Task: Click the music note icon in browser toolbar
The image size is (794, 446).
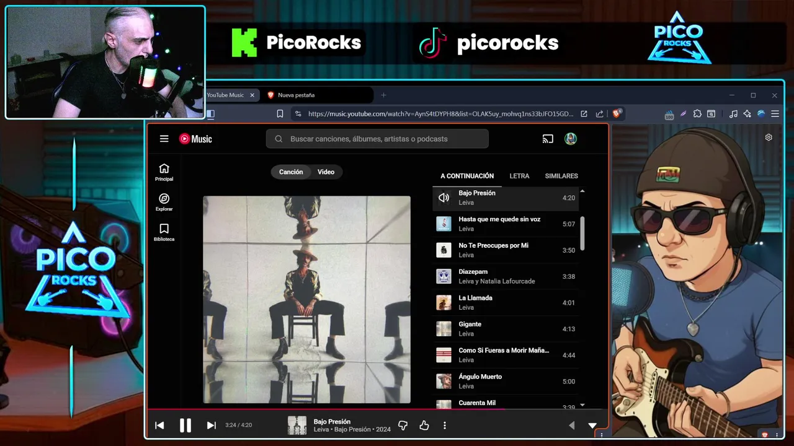Action: (x=734, y=114)
